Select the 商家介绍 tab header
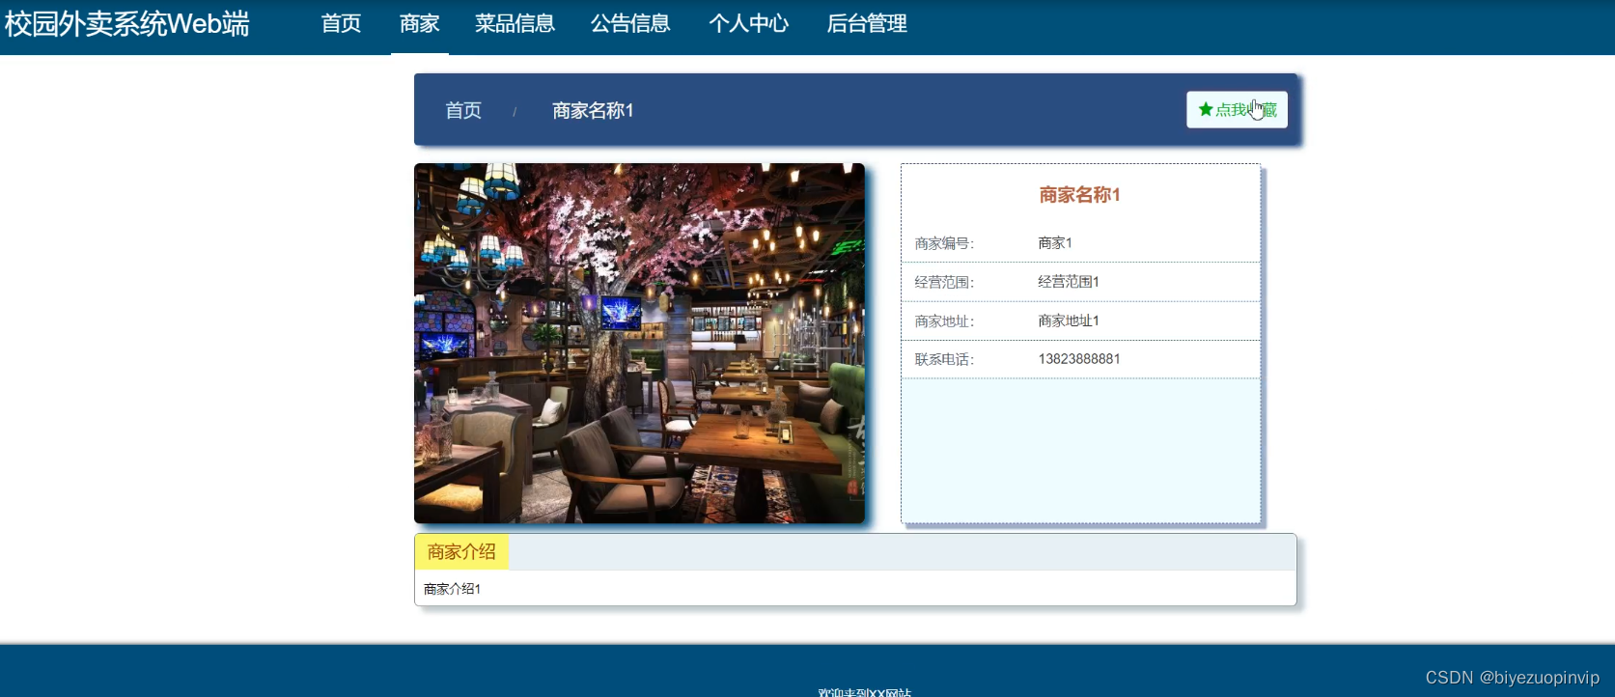This screenshot has height=697, width=1615. (461, 552)
